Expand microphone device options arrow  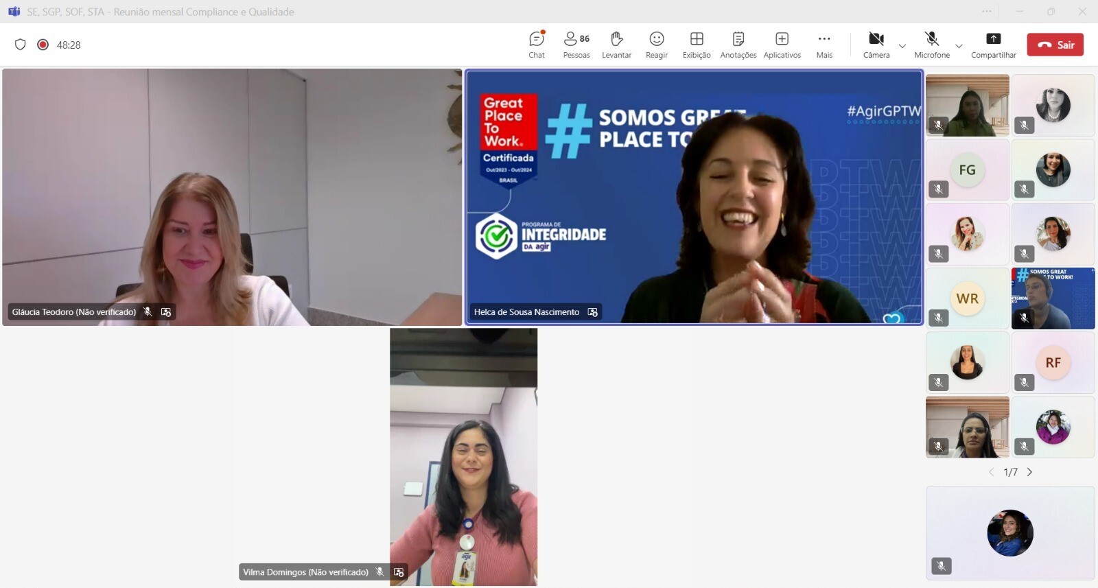tap(959, 46)
